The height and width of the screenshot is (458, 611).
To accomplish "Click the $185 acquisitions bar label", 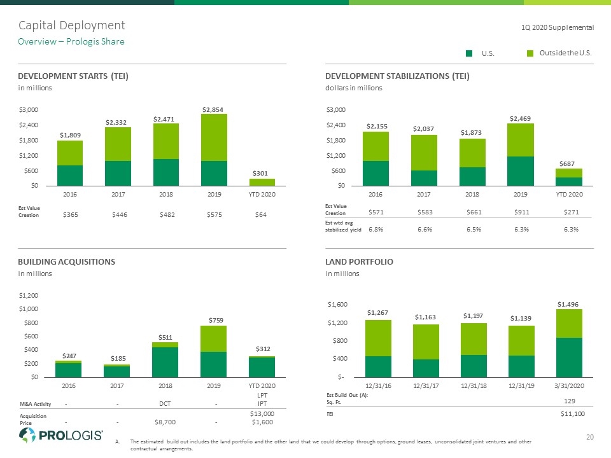I will (x=118, y=358).
